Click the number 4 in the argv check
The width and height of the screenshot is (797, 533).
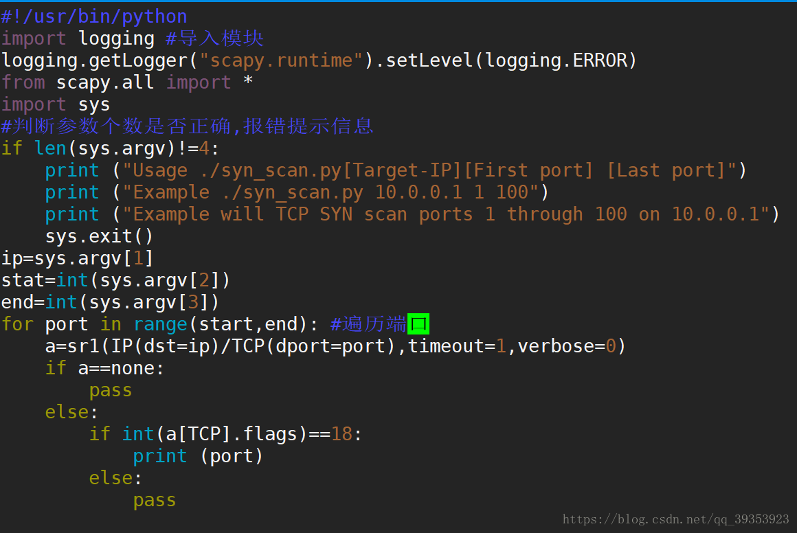pos(204,148)
